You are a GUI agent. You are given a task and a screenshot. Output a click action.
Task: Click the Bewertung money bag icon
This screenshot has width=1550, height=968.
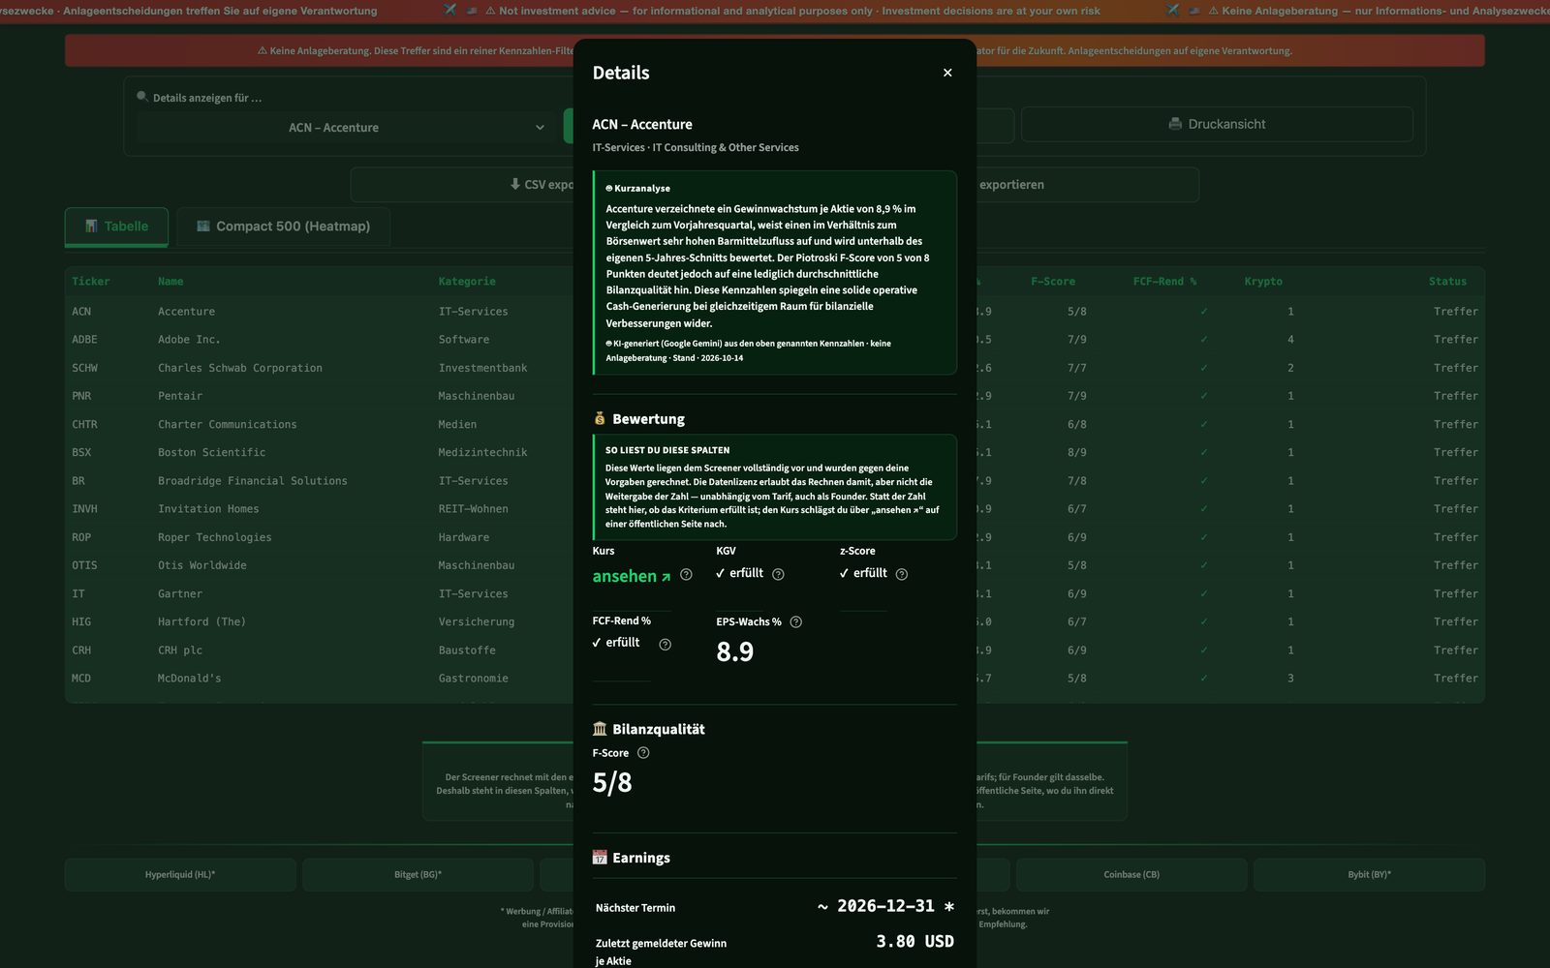tap(600, 418)
